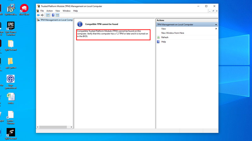Open the Window menu
252x141 pixels.
[66, 11]
